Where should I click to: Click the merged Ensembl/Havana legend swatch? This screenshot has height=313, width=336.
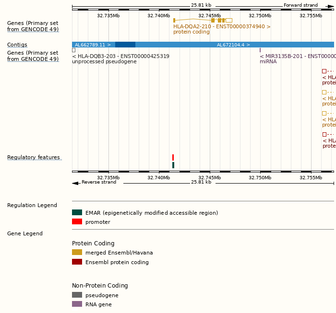coord(77,252)
